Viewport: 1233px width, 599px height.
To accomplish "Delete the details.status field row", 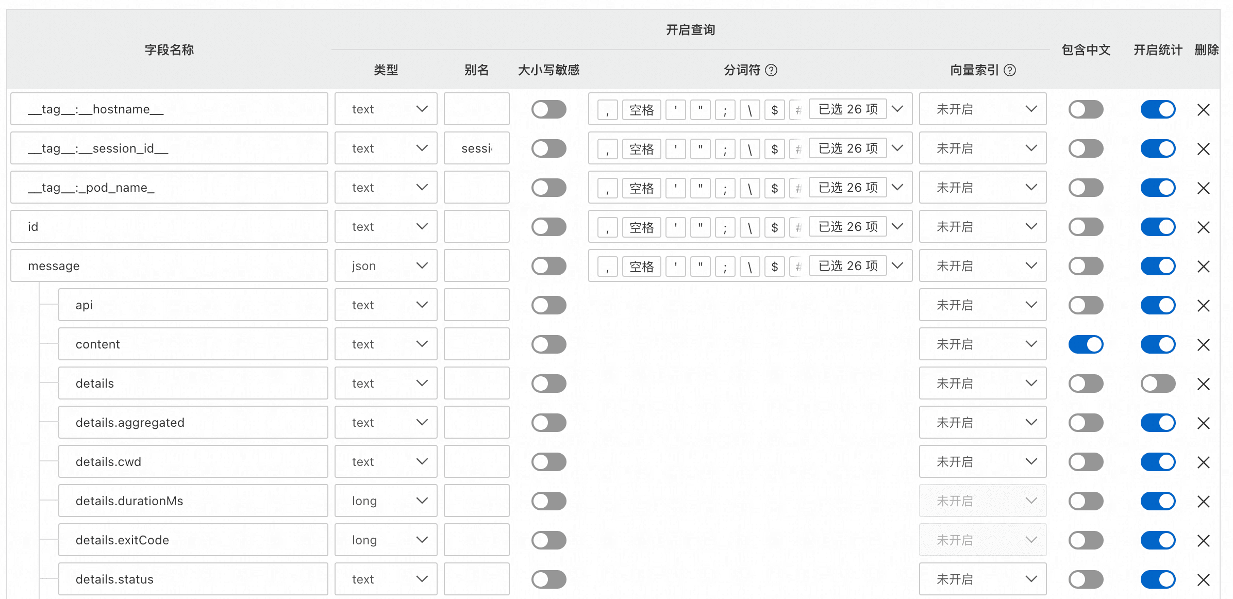I will (1204, 580).
